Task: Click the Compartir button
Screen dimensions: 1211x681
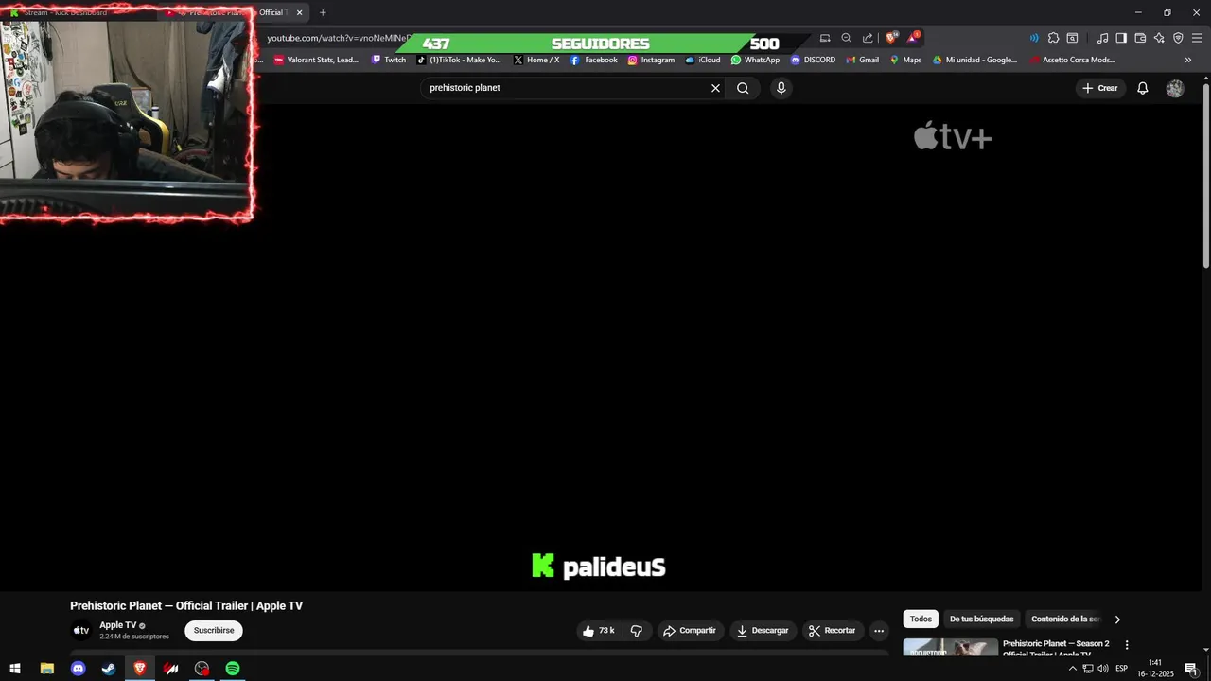Action: click(690, 631)
